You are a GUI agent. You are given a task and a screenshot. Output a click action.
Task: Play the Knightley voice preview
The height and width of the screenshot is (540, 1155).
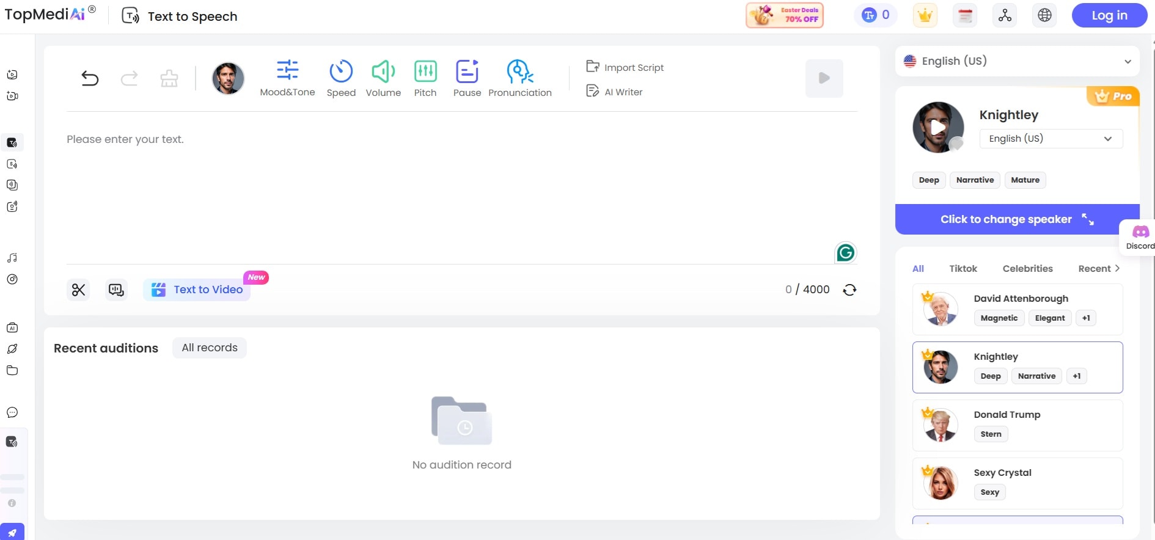click(938, 127)
